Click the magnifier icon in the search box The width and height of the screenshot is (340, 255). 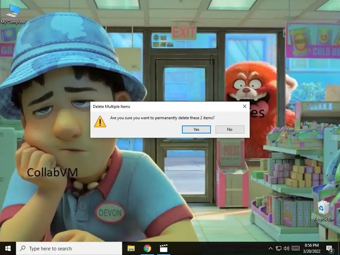click(x=23, y=248)
